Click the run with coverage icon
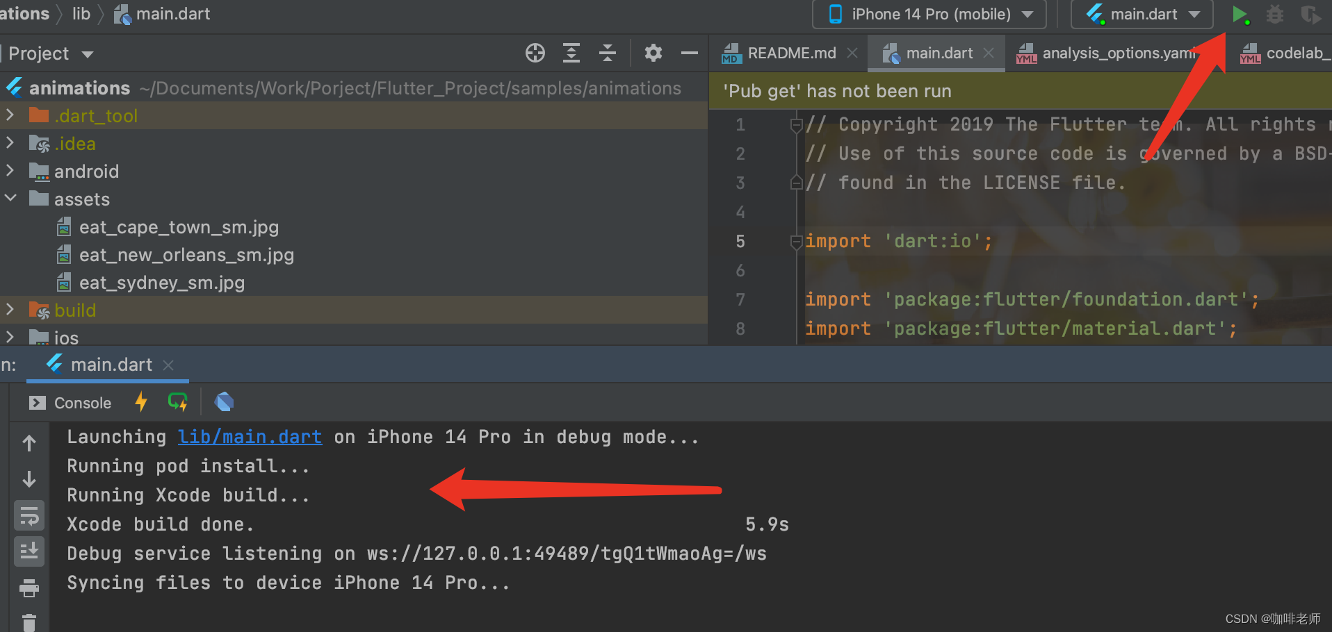The image size is (1332, 632). (x=1310, y=14)
